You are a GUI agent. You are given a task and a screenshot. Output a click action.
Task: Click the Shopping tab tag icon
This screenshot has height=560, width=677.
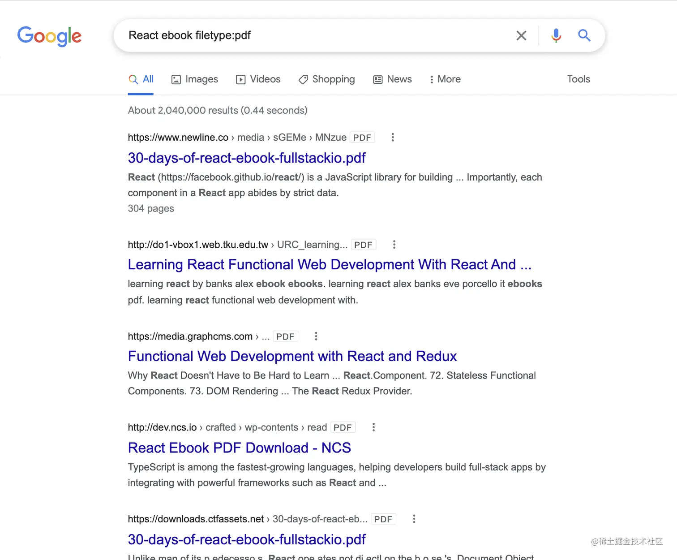303,80
